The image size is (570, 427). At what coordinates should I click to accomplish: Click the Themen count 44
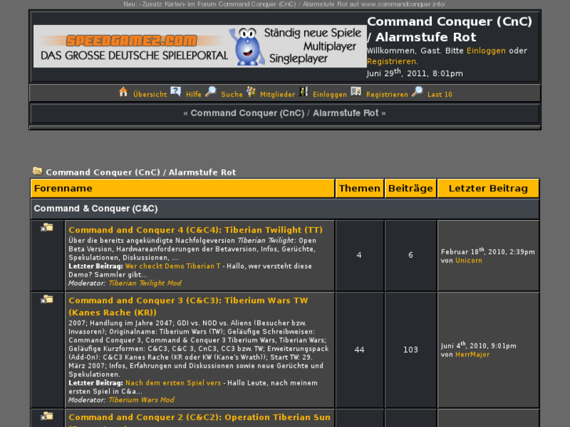(359, 349)
